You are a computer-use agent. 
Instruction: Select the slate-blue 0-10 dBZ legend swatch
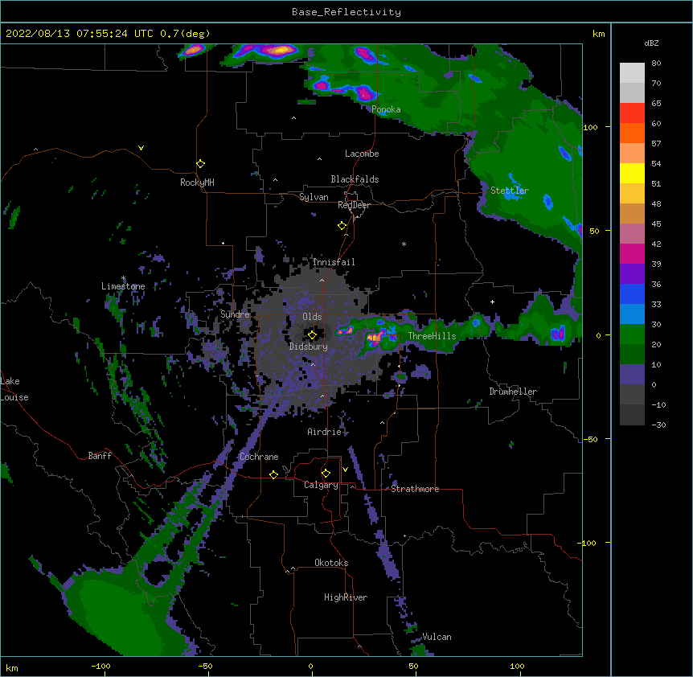click(x=632, y=375)
